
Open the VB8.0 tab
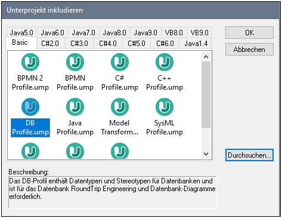click(174, 33)
